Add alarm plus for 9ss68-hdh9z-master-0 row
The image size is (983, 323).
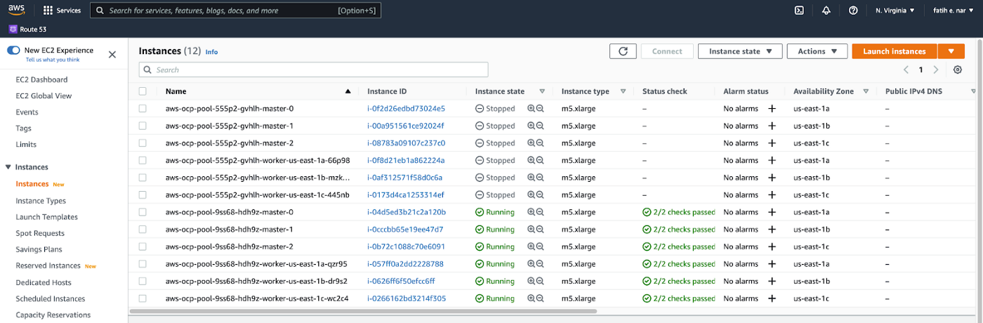(x=772, y=211)
